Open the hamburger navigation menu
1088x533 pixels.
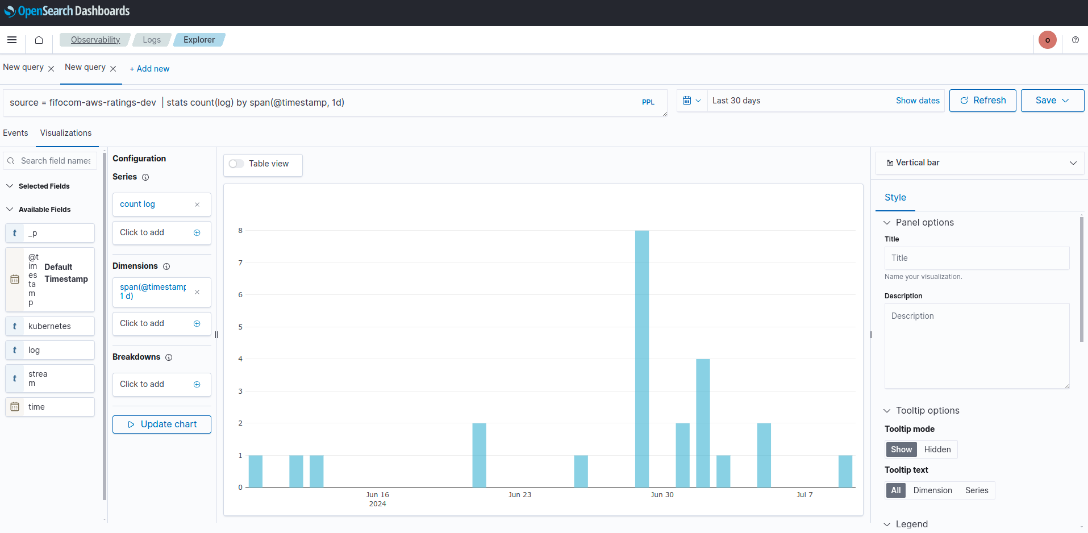(12, 40)
